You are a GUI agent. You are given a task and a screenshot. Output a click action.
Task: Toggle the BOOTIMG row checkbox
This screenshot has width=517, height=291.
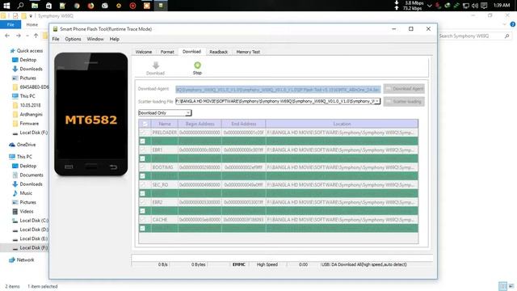(x=142, y=167)
